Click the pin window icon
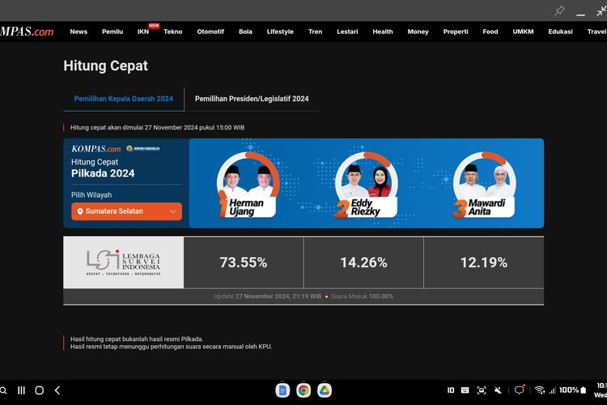The width and height of the screenshot is (607, 405). (559, 11)
